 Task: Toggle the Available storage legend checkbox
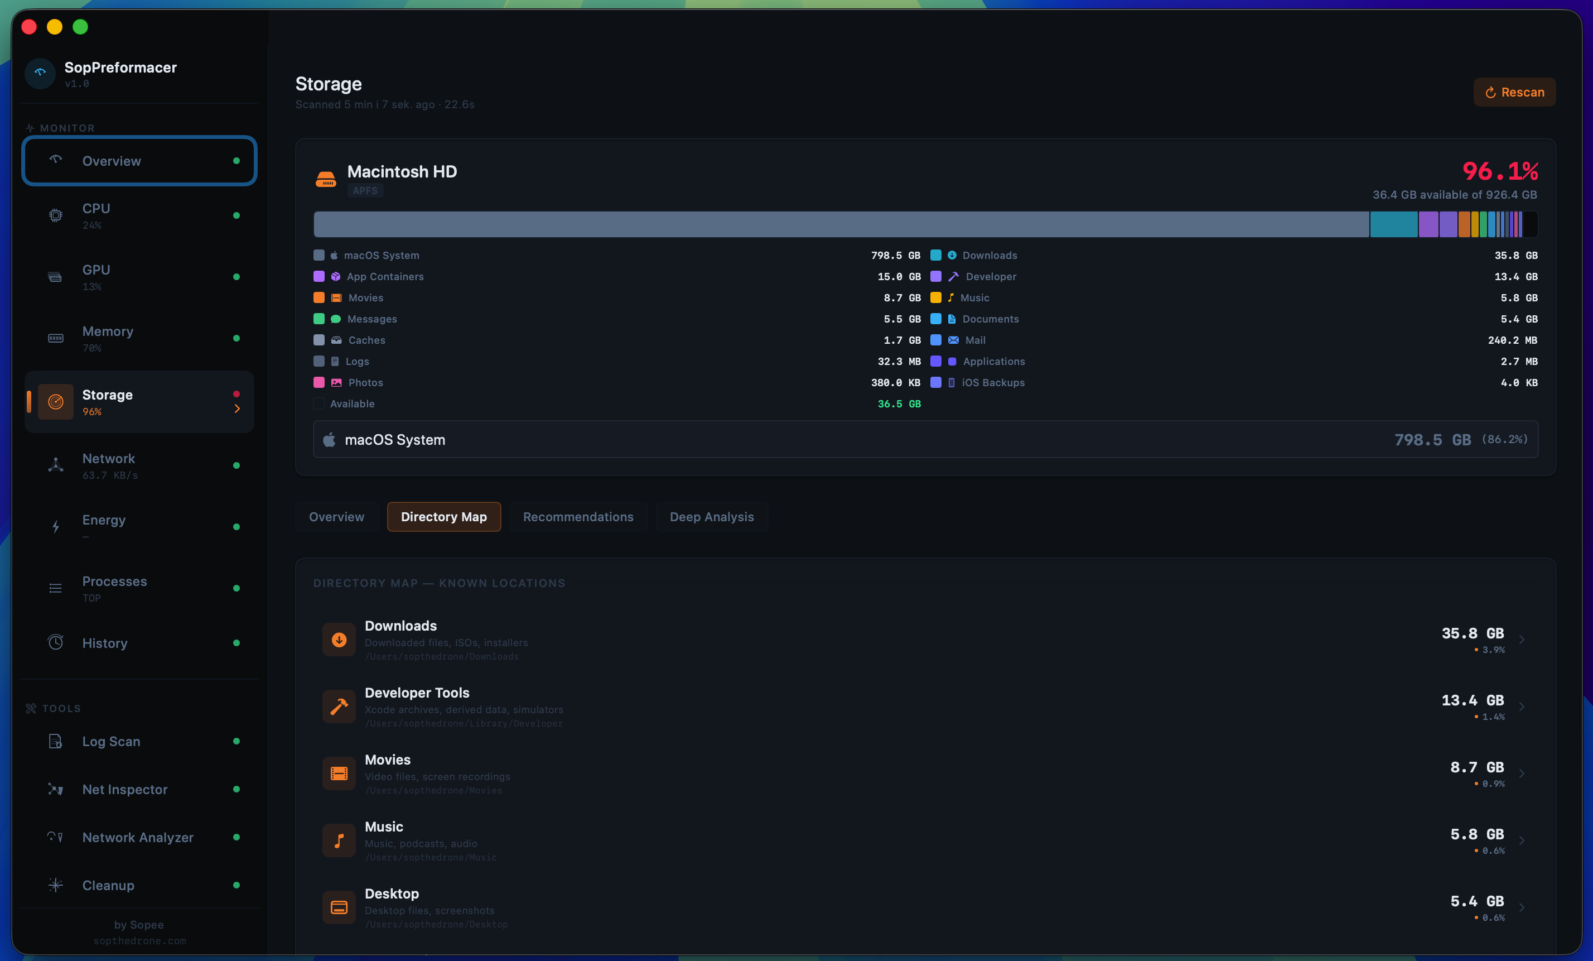click(318, 403)
